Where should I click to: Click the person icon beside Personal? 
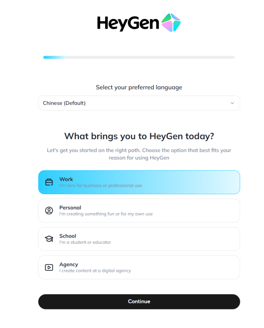click(x=49, y=210)
